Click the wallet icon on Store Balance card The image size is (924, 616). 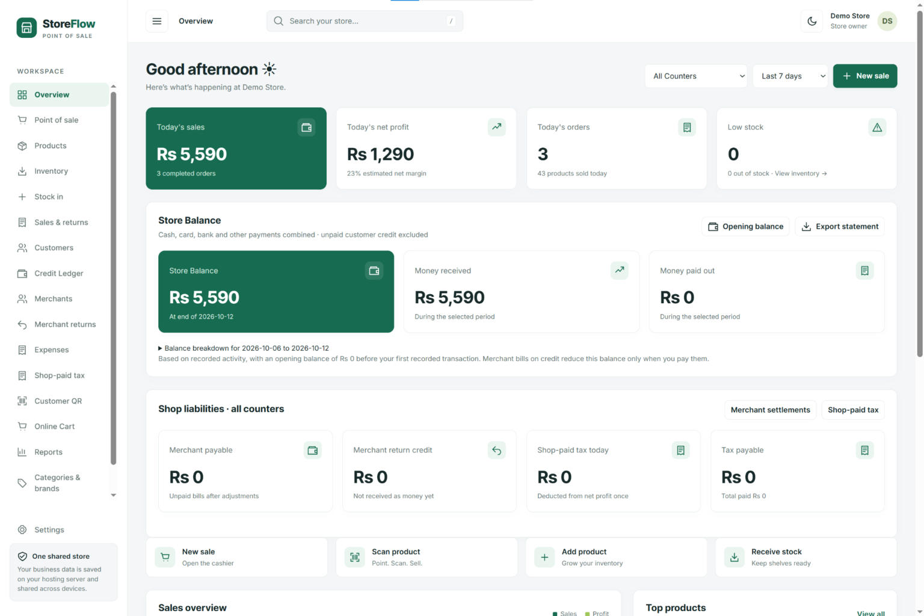pyautogui.click(x=374, y=271)
